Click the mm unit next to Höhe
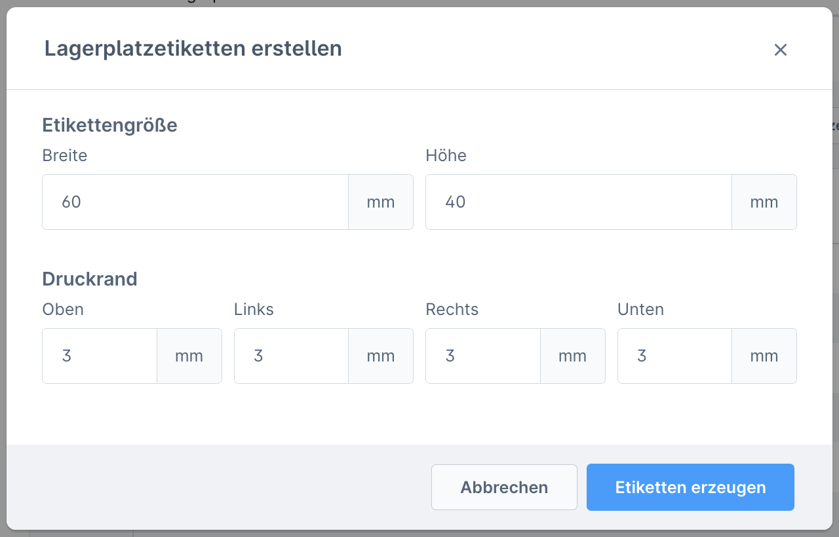The image size is (839, 537). 764,202
